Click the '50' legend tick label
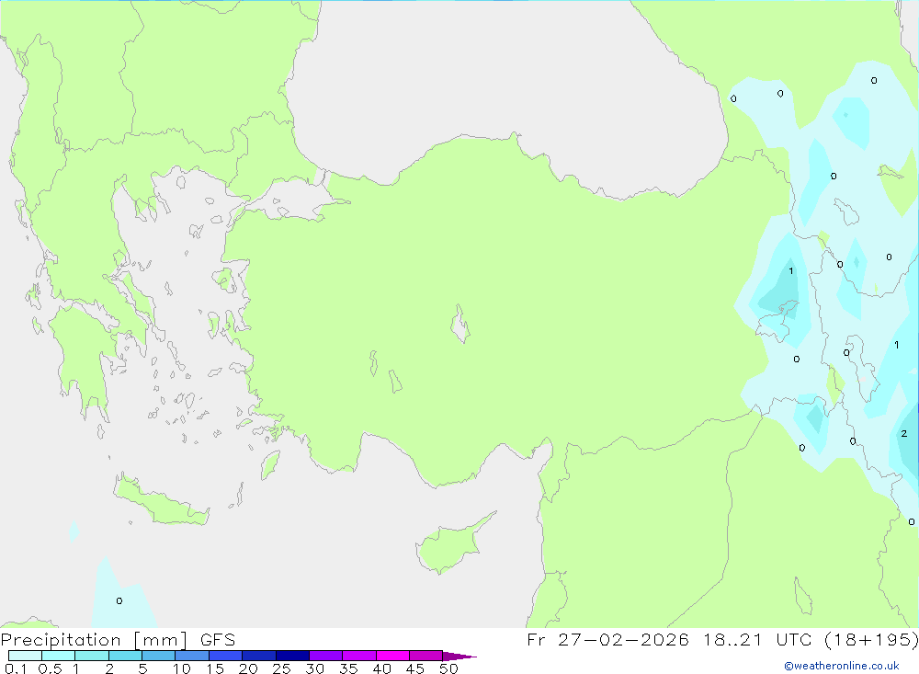Image resolution: width=919 pixels, height=674 pixels. pos(449,668)
